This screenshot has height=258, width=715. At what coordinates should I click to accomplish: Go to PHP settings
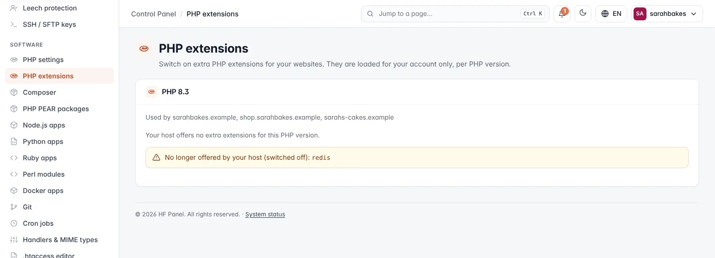59,60
